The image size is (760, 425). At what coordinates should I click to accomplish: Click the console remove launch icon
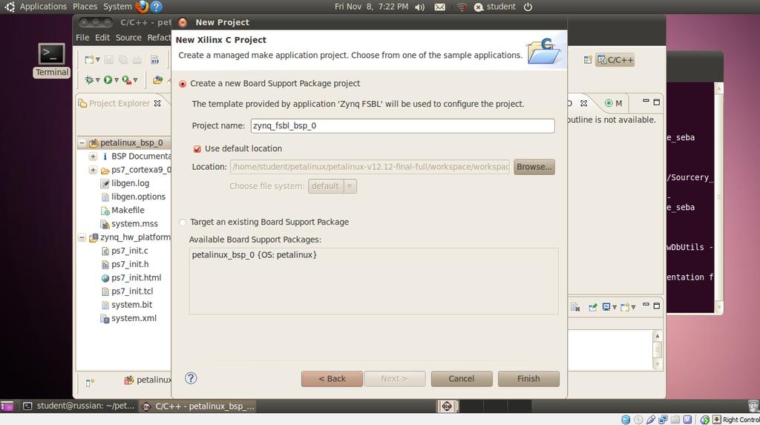[575, 307]
